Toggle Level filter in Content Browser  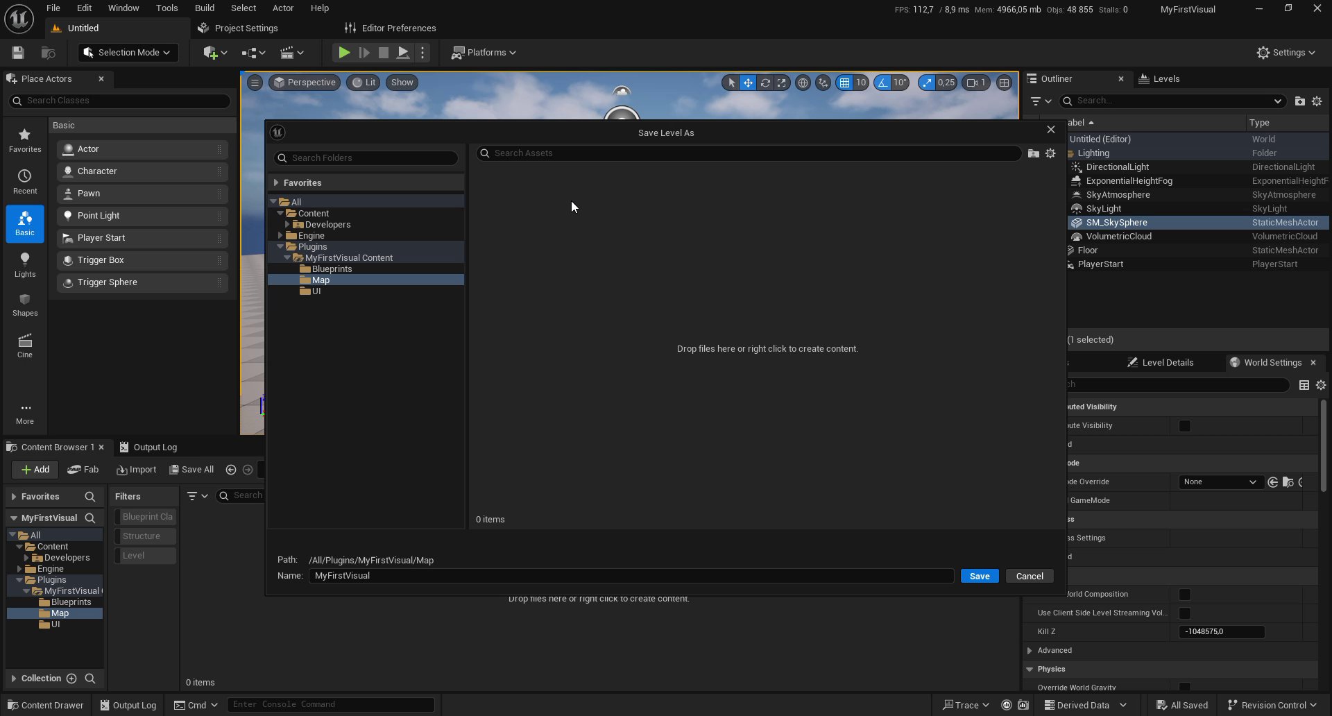click(x=145, y=556)
